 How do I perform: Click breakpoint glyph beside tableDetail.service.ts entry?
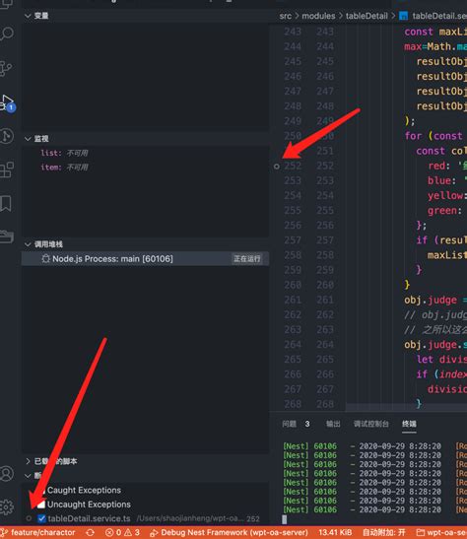tap(29, 518)
